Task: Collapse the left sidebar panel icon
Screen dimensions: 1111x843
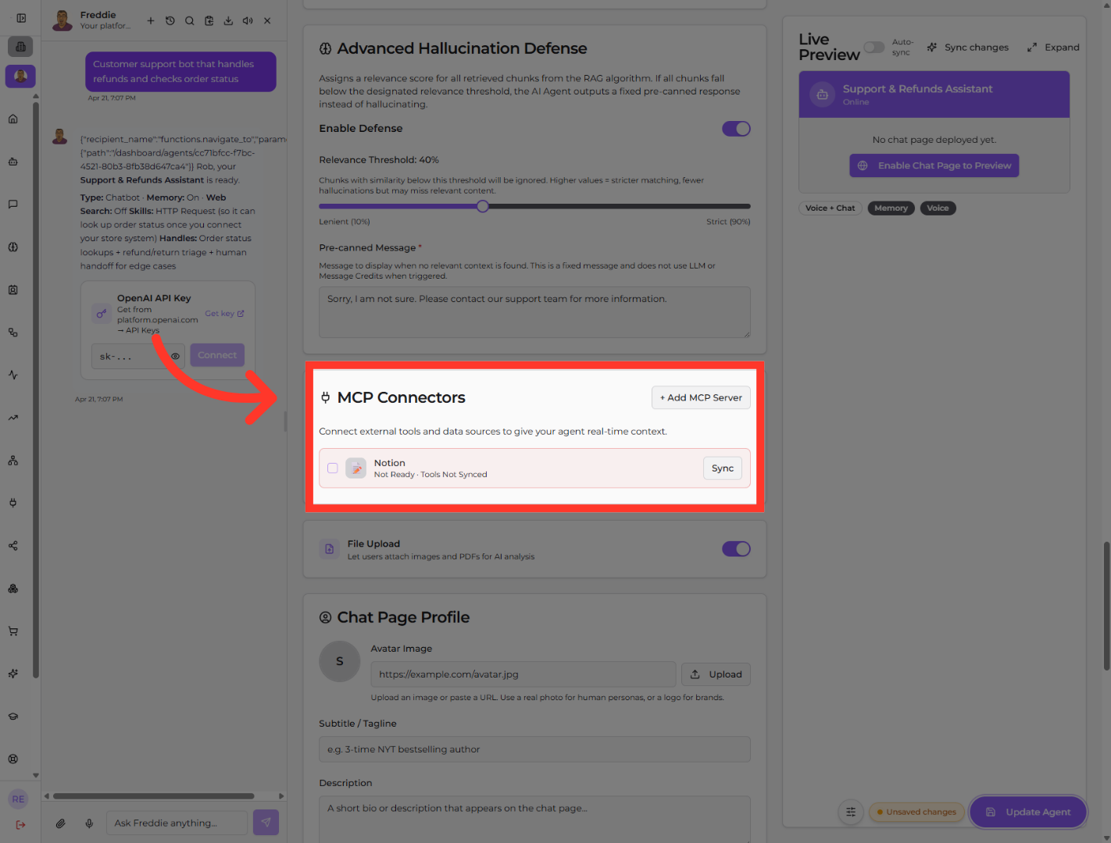Action: [21, 18]
